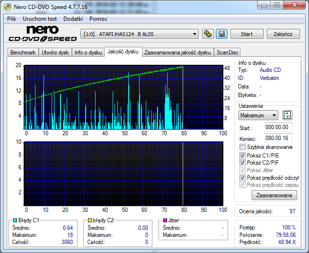This screenshot has width=309, height=253.
Task: Maximize the Nero CD-DVD Speed window
Action: pos(277,5)
